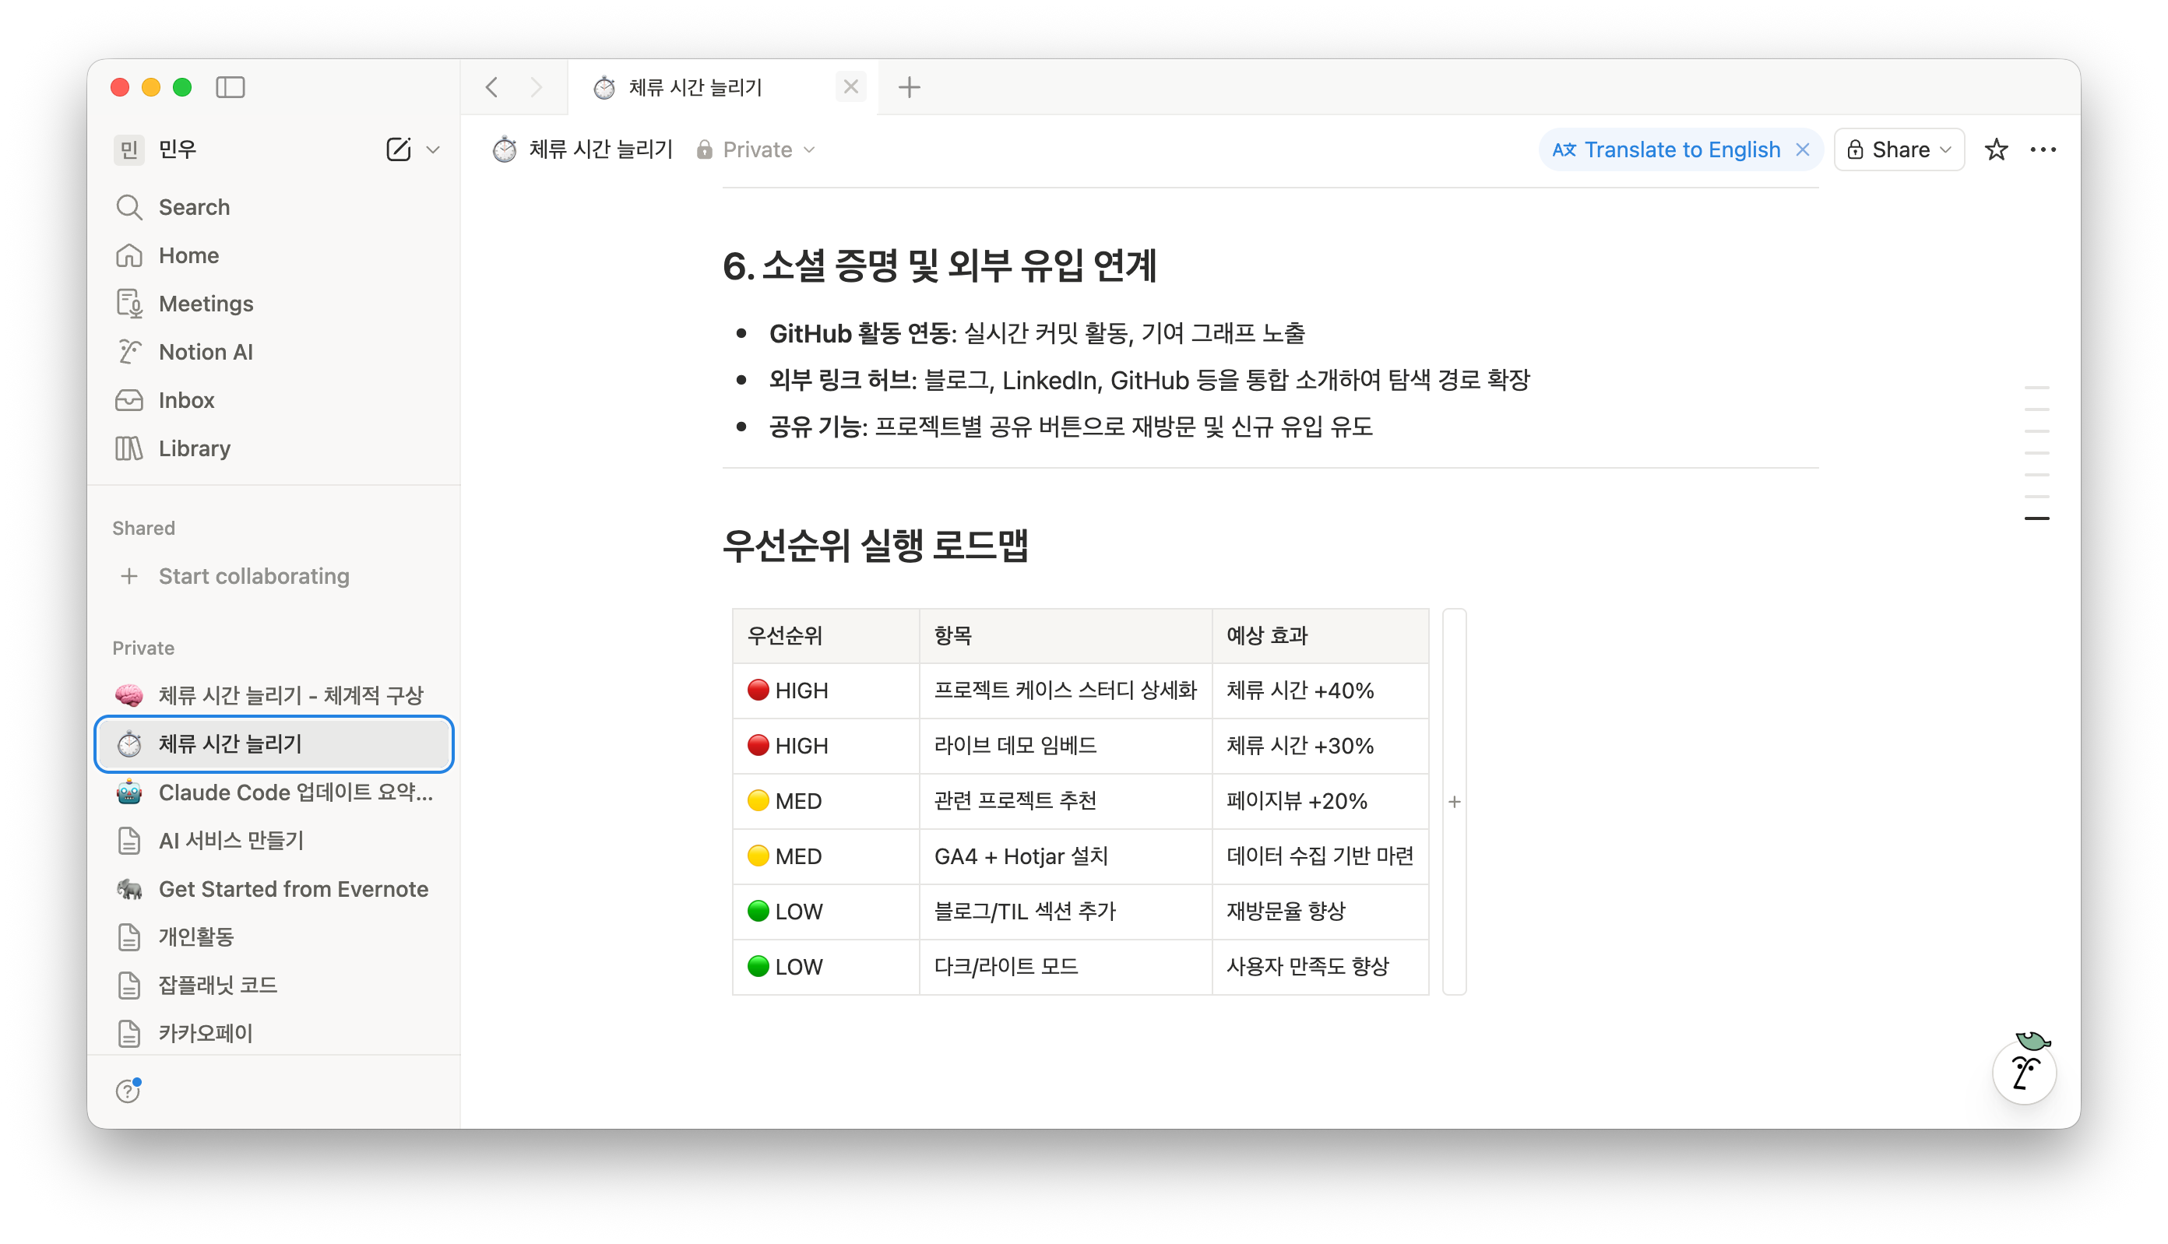The width and height of the screenshot is (2168, 1244).
Task: Click the stopwatch icon in the breadcrumb
Action: point(504,149)
